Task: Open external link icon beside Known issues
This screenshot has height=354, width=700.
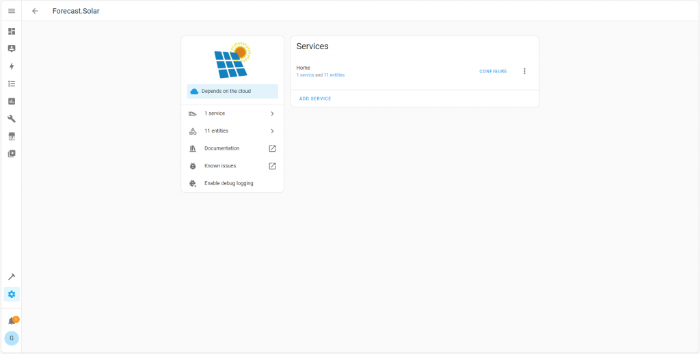Action: coord(272,166)
